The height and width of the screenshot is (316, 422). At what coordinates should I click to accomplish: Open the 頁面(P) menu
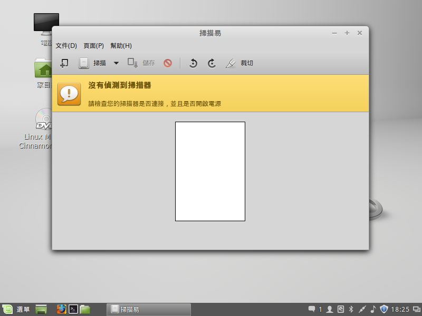click(x=93, y=46)
